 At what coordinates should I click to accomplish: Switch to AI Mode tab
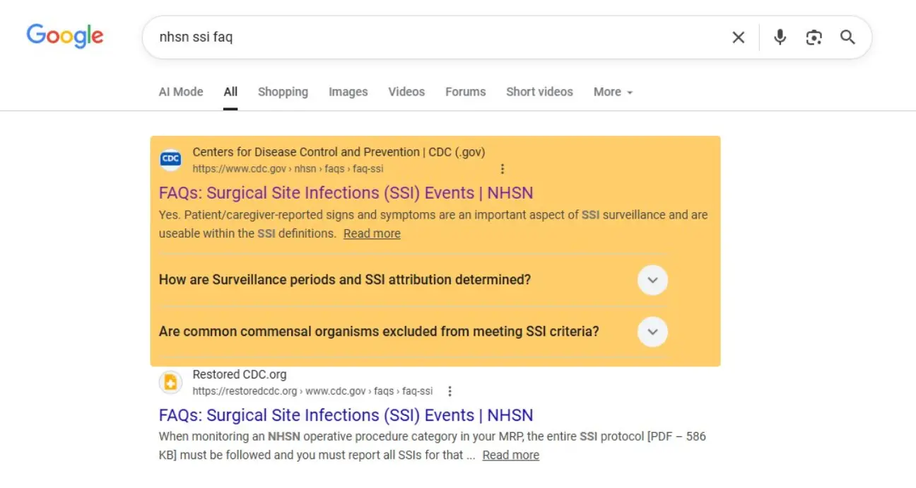click(181, 92)
